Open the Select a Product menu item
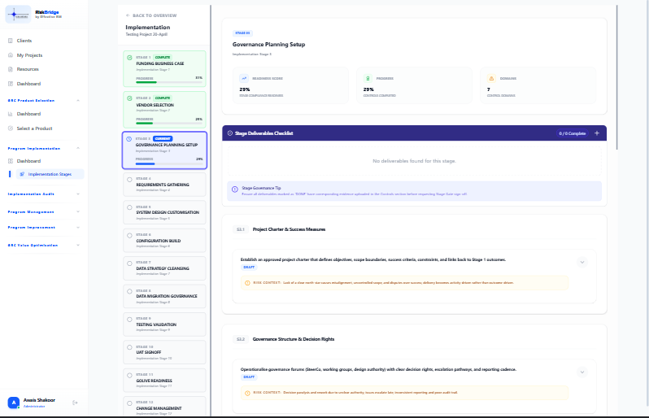Viewport: 649px width, 418px height. pos(34,128)
